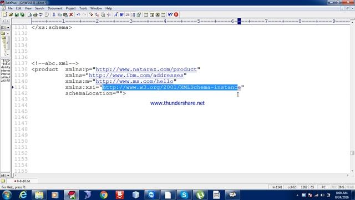Screen dimensions: 355x200
Task: Open the View menu
Action: click(28, 8)
